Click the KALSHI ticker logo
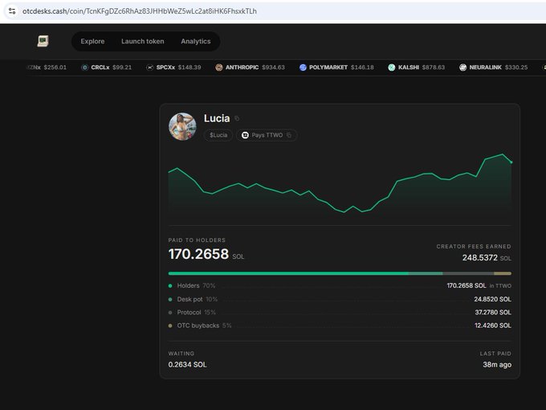This screenshot has height=410, width=546. (x=391, y=68)
